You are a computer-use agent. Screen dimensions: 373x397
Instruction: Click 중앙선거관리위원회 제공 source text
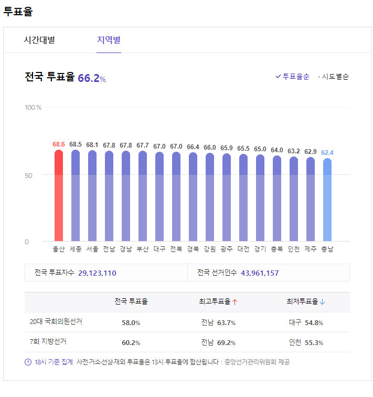(x=257, y=362)
